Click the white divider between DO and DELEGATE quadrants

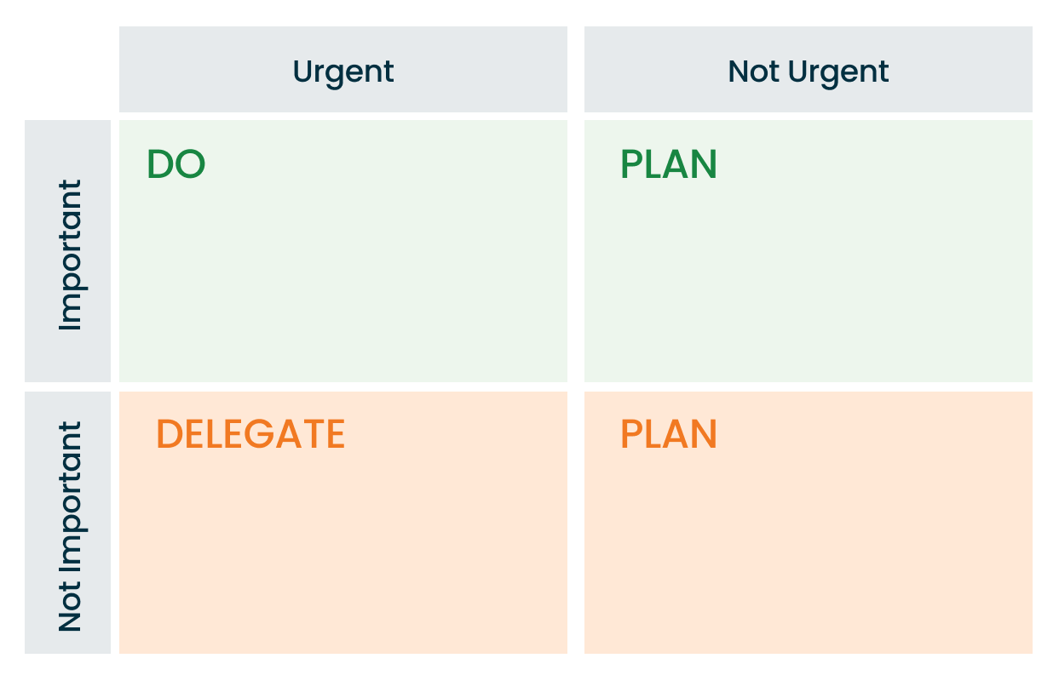tap(342, 387)
